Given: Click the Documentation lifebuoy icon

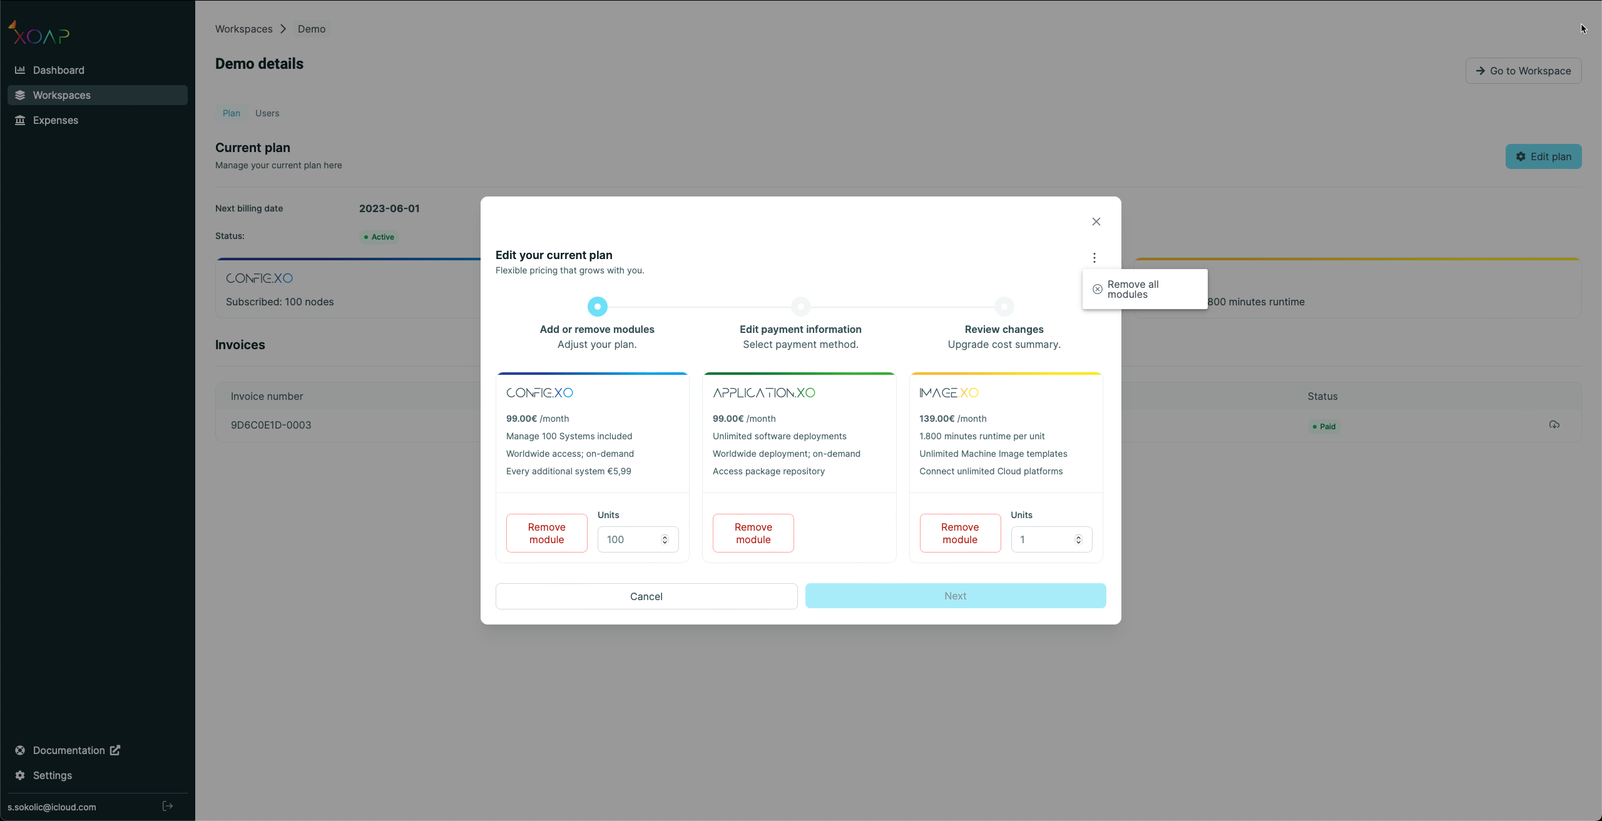Looking at the screenshot, I should click(20, 750).
